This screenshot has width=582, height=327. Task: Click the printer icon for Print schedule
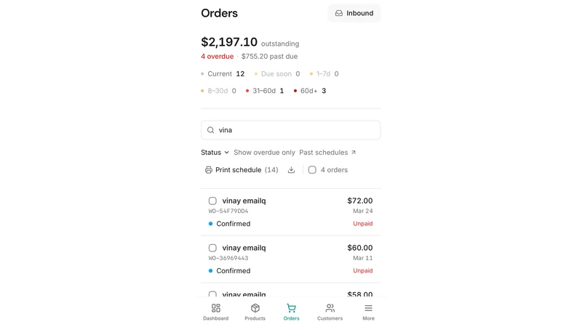pos(209,170)
